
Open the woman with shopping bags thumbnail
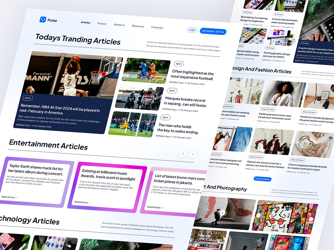coord(272,141)
